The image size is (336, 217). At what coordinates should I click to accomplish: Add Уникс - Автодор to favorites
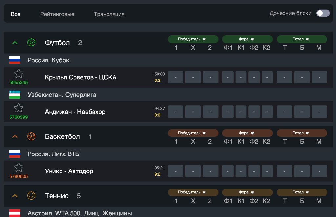pyautogui.click(x=19, y=167)
